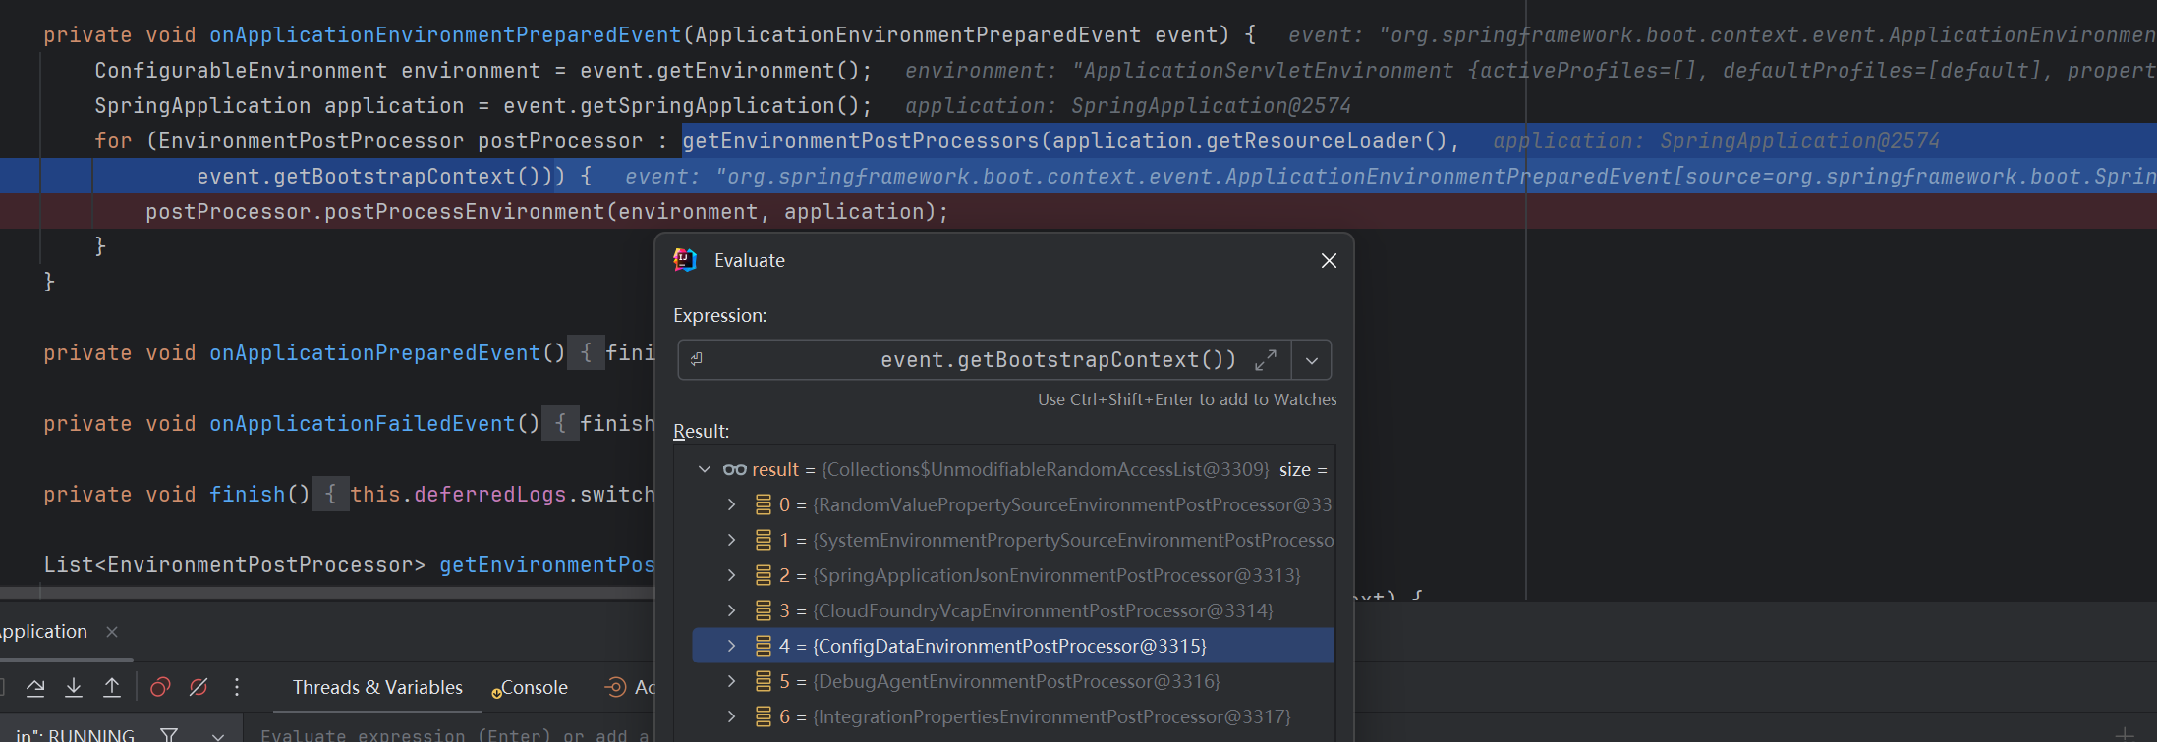Click the inline hint application: SpringApplication@2574 on line three
The height and width of the screenshot is (742, 2157).
pos(1128,106)
